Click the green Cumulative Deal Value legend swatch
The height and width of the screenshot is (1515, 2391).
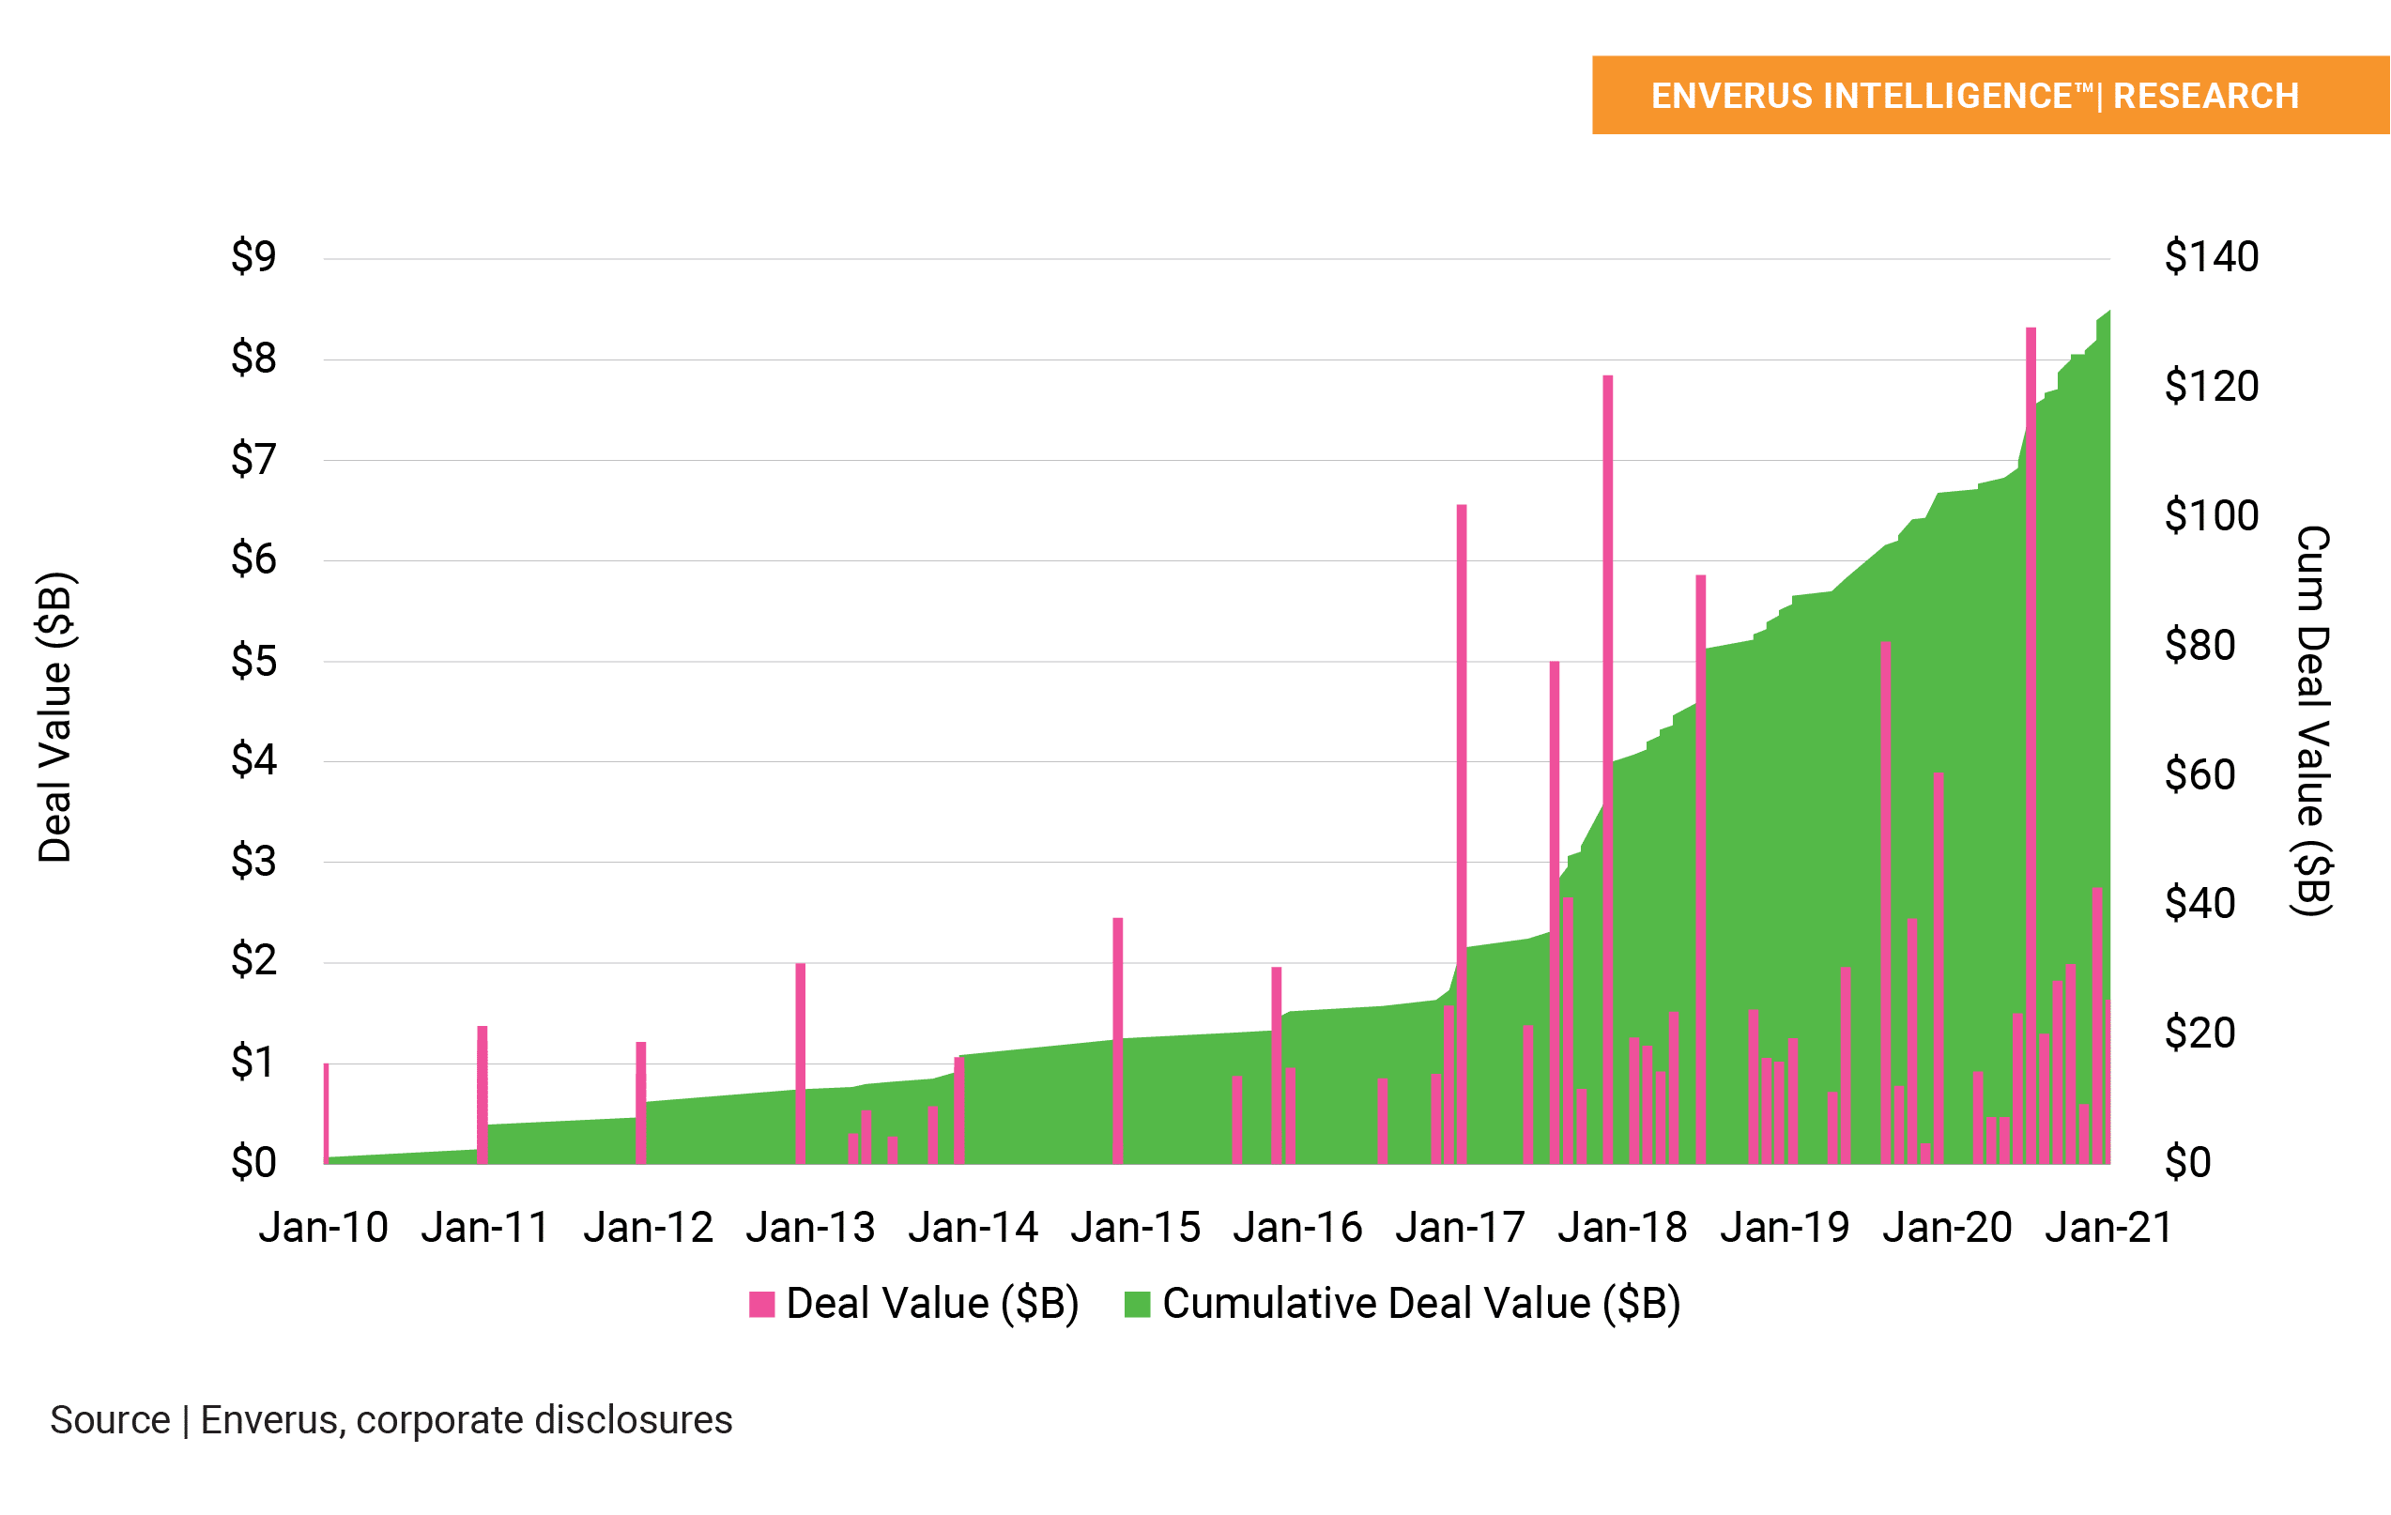[x=1137, y=1304]
